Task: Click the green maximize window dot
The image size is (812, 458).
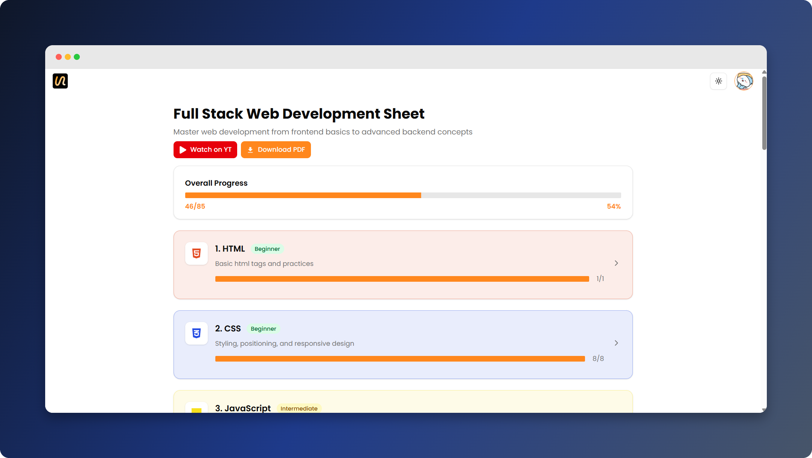Action: point(77,57)
